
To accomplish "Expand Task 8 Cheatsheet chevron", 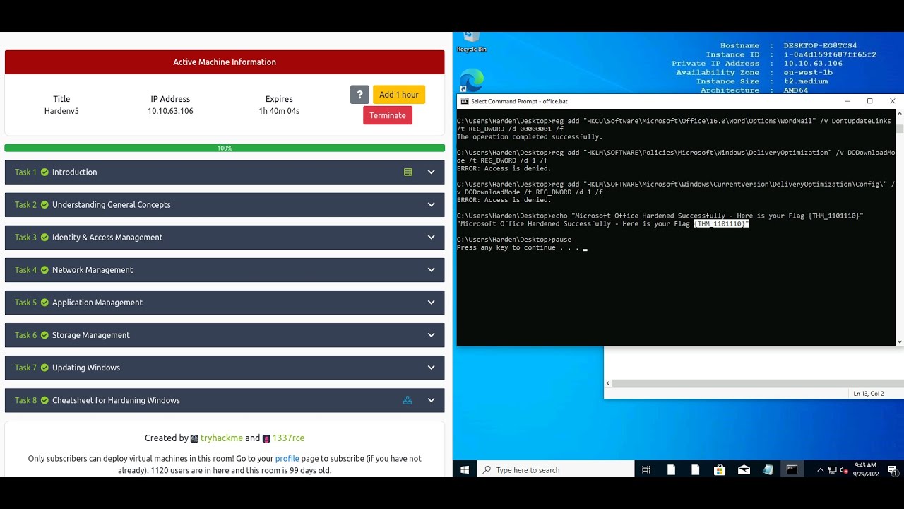I will [431, 400].
